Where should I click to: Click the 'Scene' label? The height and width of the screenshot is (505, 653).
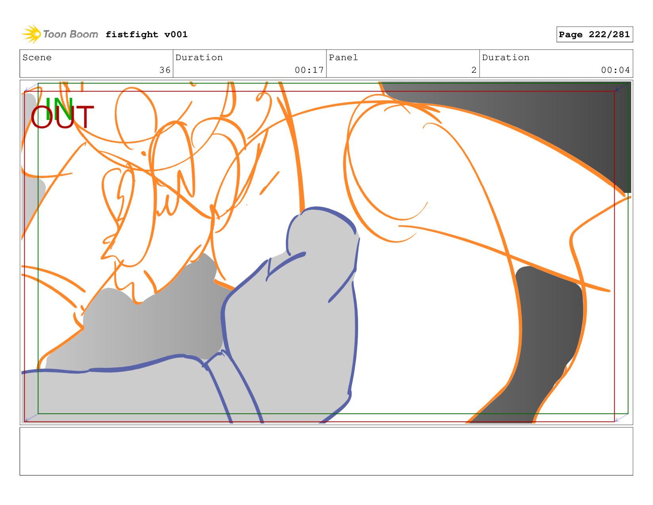click(x=37, y=57)
